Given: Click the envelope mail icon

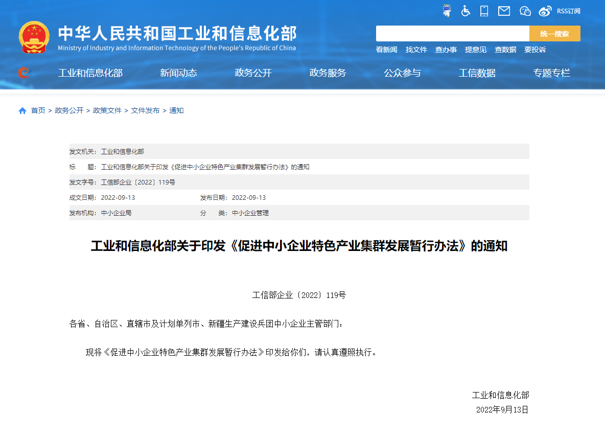Looking at the screenshot, I should [x=504, y=11].
